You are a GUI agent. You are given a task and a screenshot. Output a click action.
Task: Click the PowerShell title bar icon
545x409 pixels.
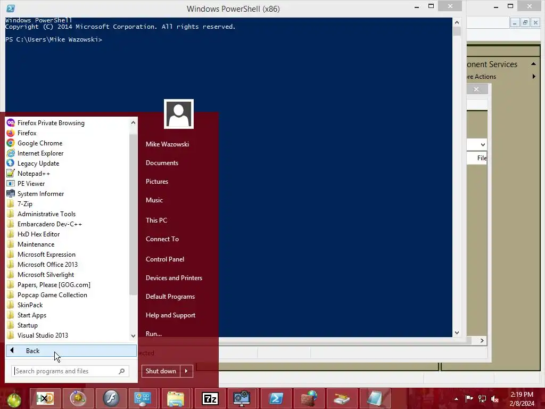11,9
